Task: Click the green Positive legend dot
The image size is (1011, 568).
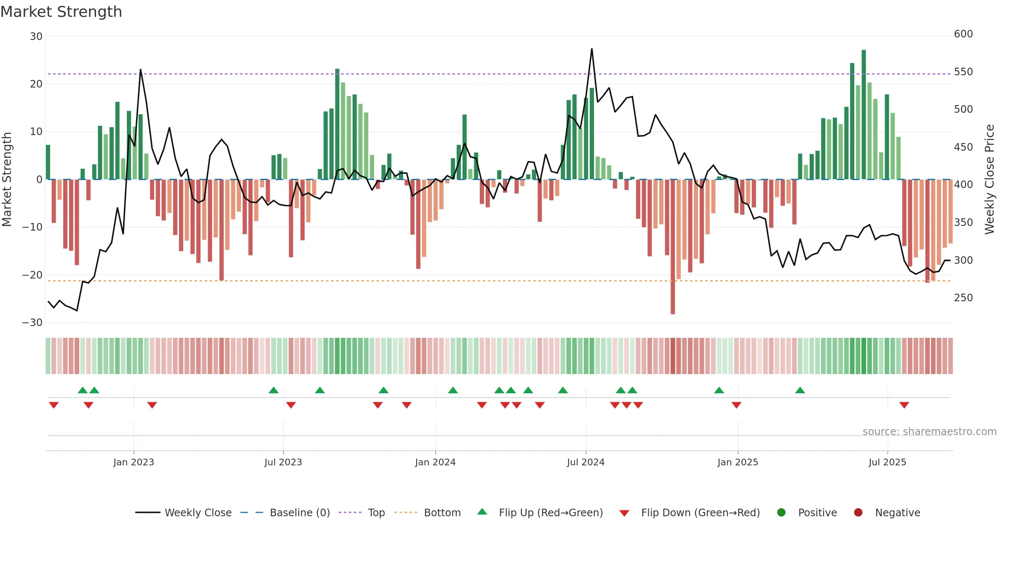Action: pyautogui.click(x=781, y=512)
